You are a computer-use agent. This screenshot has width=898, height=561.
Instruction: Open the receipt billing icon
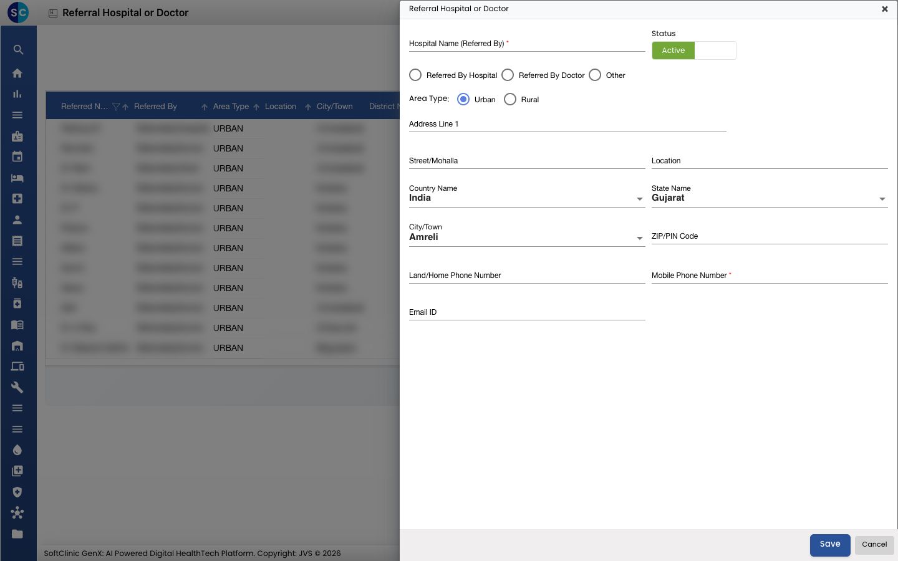click(x=17, y=241)
